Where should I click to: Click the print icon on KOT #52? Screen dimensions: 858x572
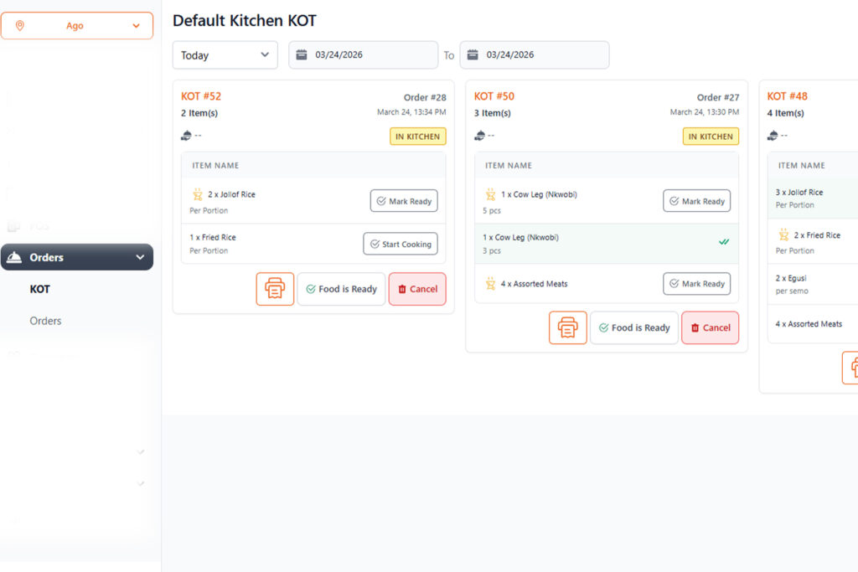275,289
